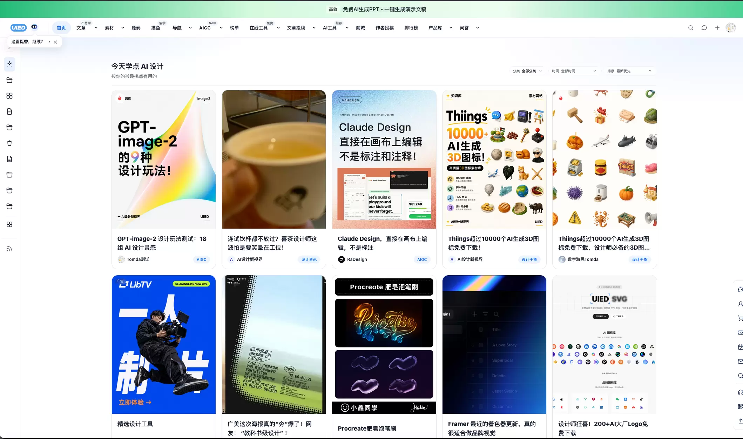Screen dimensions: 743x439
Task: Expand the chevron next to 文章
Action: click(x=96, y=28)
